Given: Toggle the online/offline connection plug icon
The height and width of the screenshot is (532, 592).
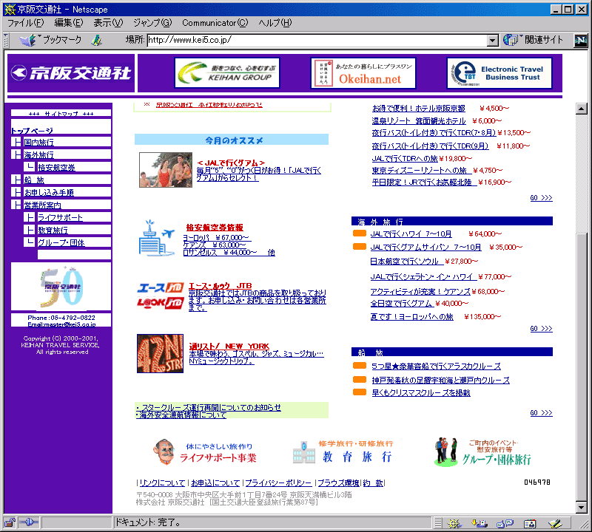Looking at the screenshot, I should click(29, 522).
